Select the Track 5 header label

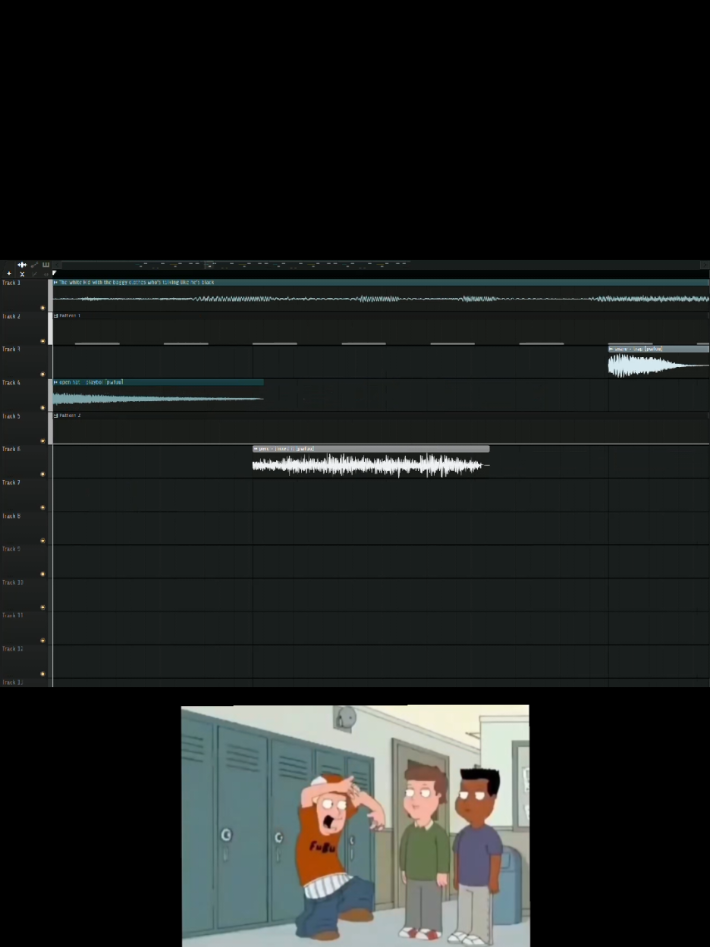click(x=11, y=416)
